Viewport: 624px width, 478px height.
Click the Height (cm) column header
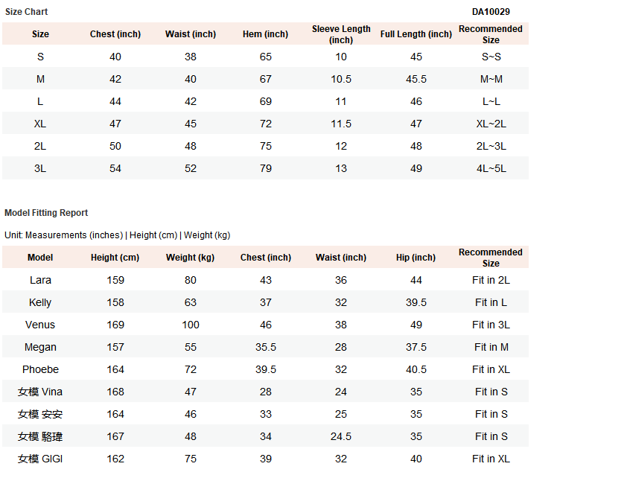tap(115, 258)
